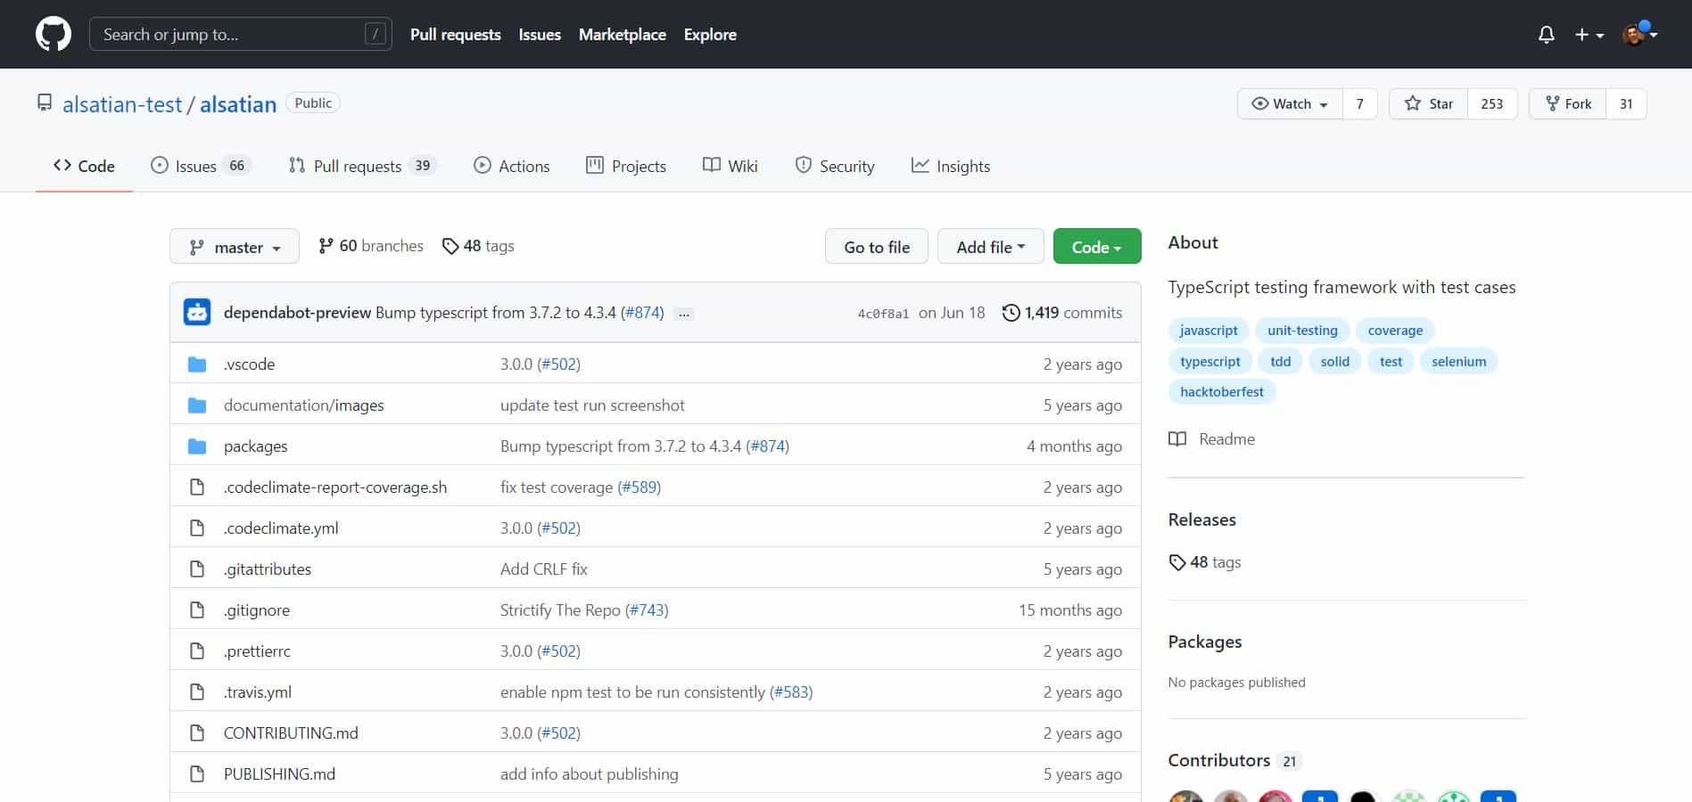The height and width of the screenshot is (802, 1692).
Task: Click the GitHub Octocat logo
Action: (53, 35)
